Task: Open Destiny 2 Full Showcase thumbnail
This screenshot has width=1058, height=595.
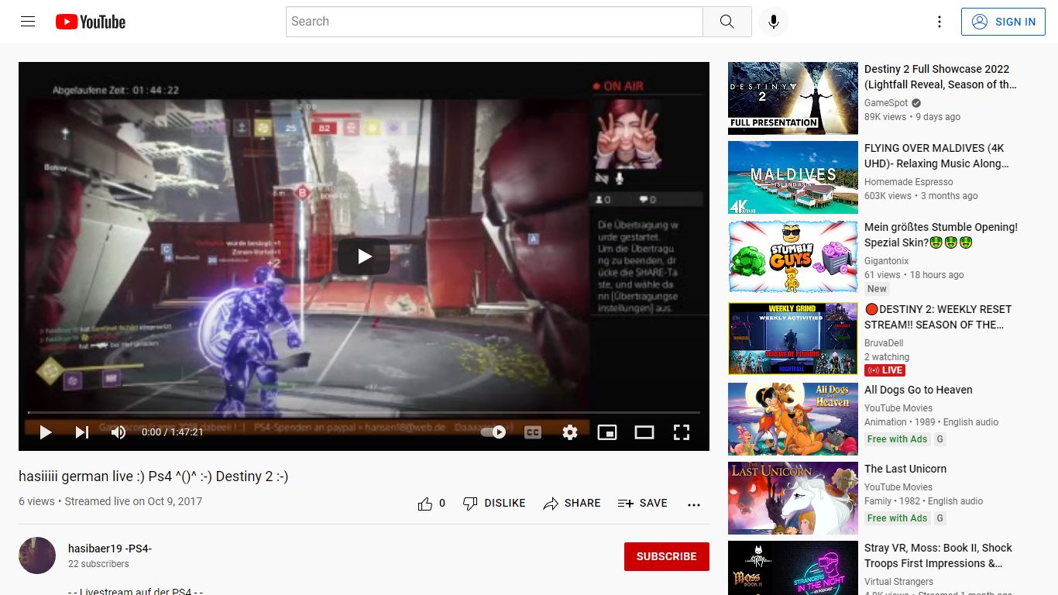Action: tap(793, 98)
